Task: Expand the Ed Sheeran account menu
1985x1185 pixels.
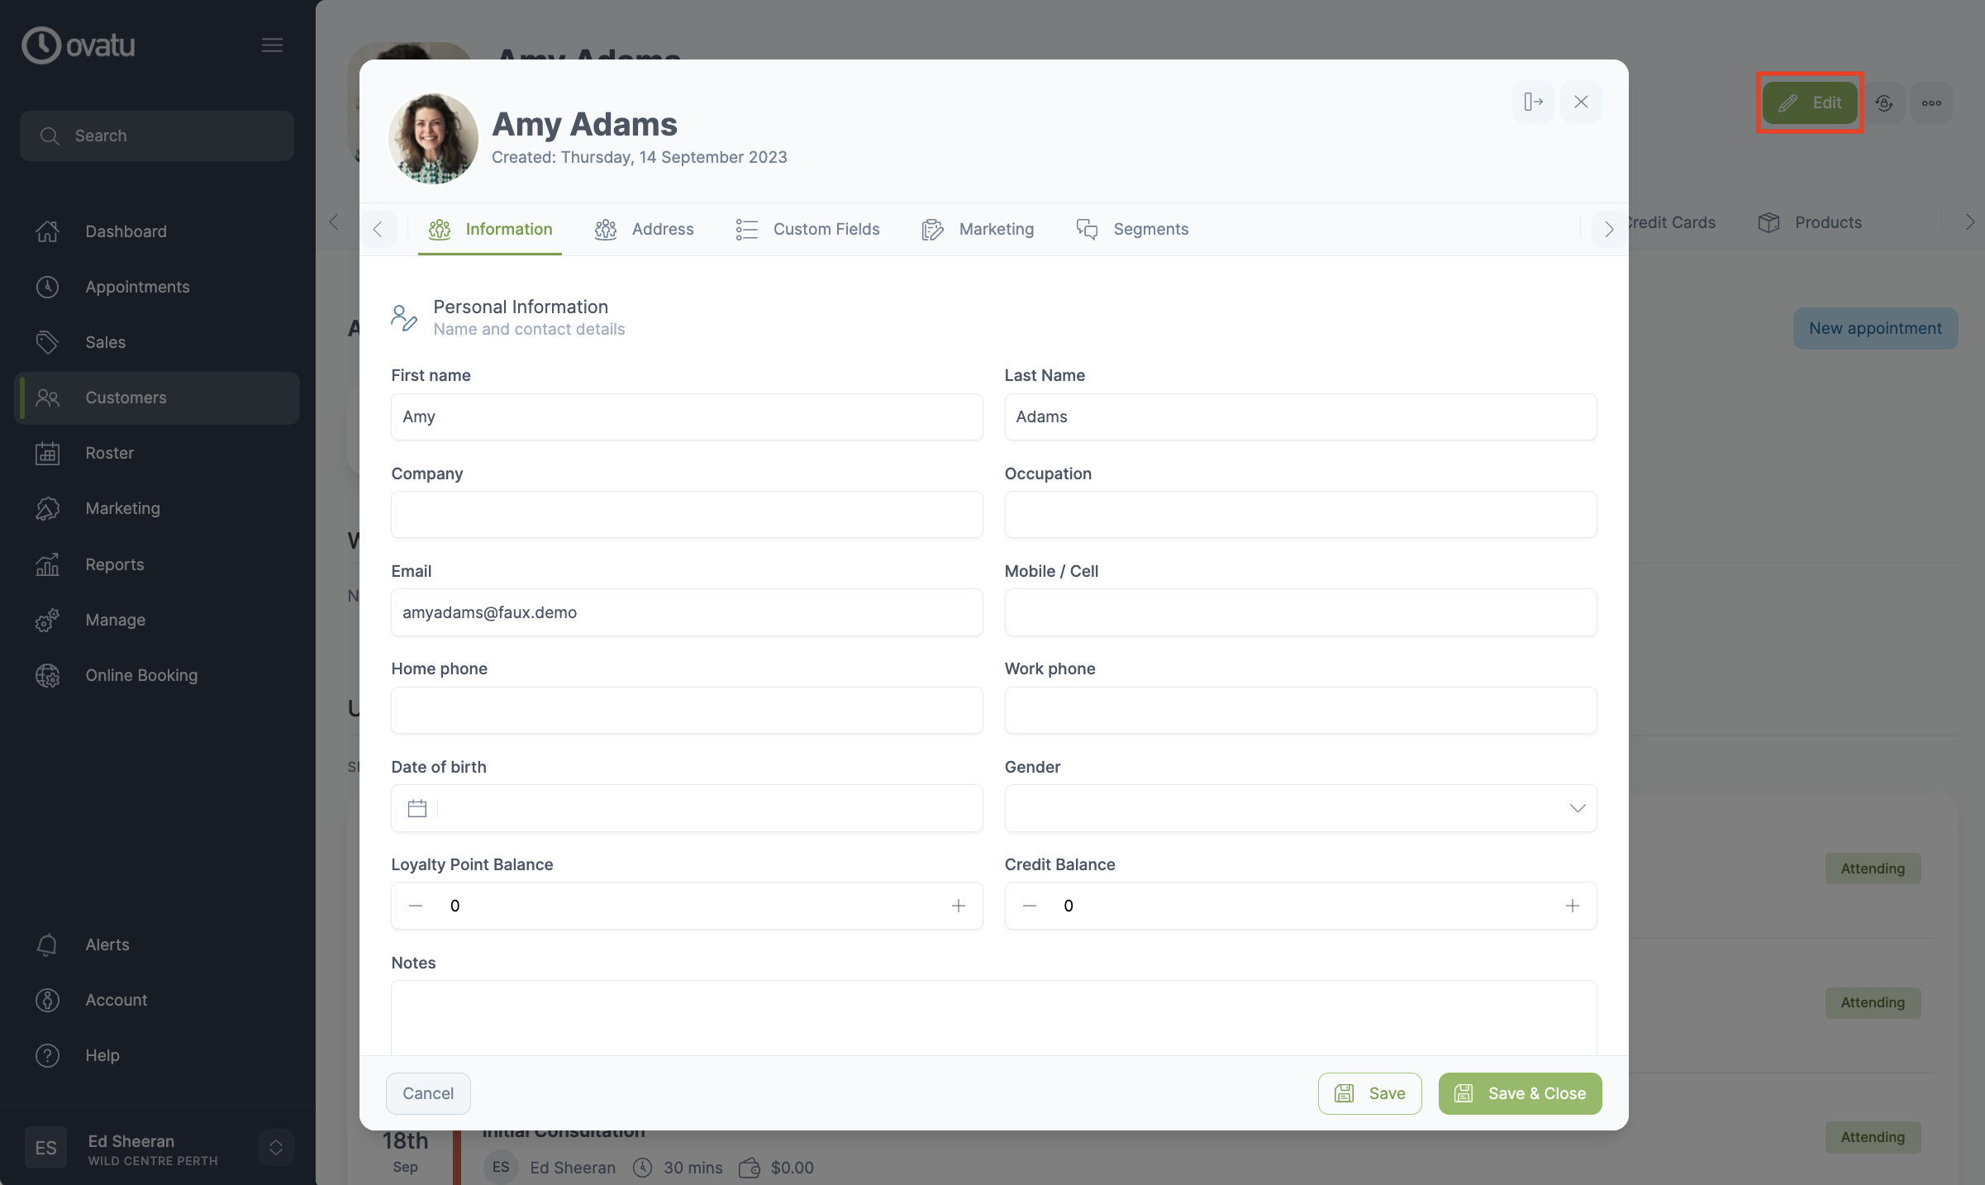Action: 274,1147
